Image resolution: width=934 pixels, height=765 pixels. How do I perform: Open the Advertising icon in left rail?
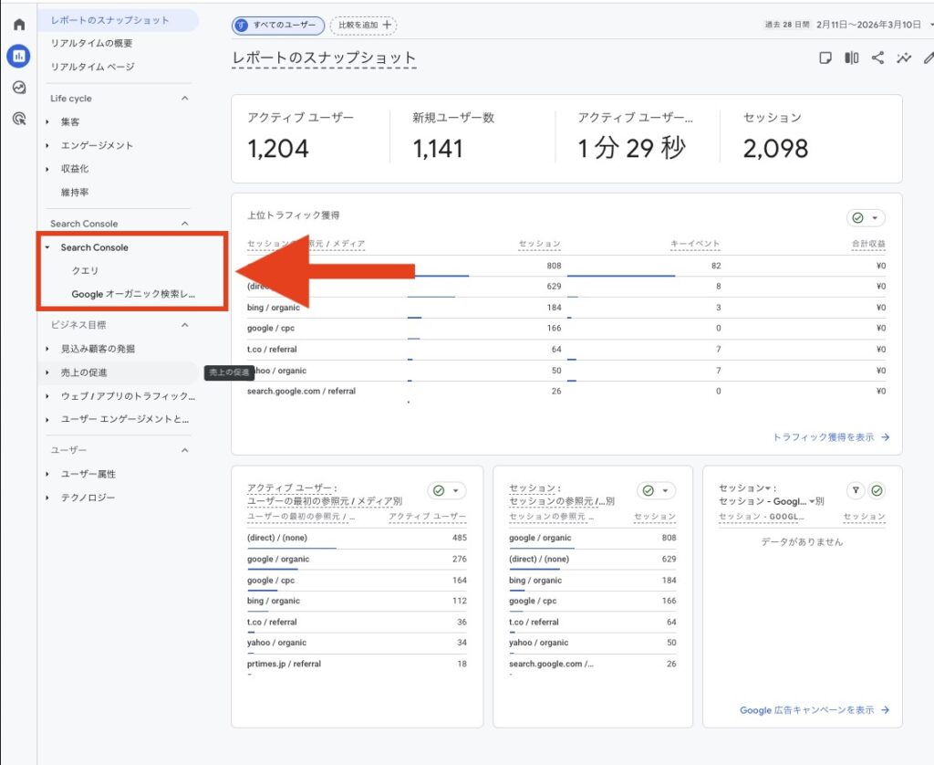point(18,119)
